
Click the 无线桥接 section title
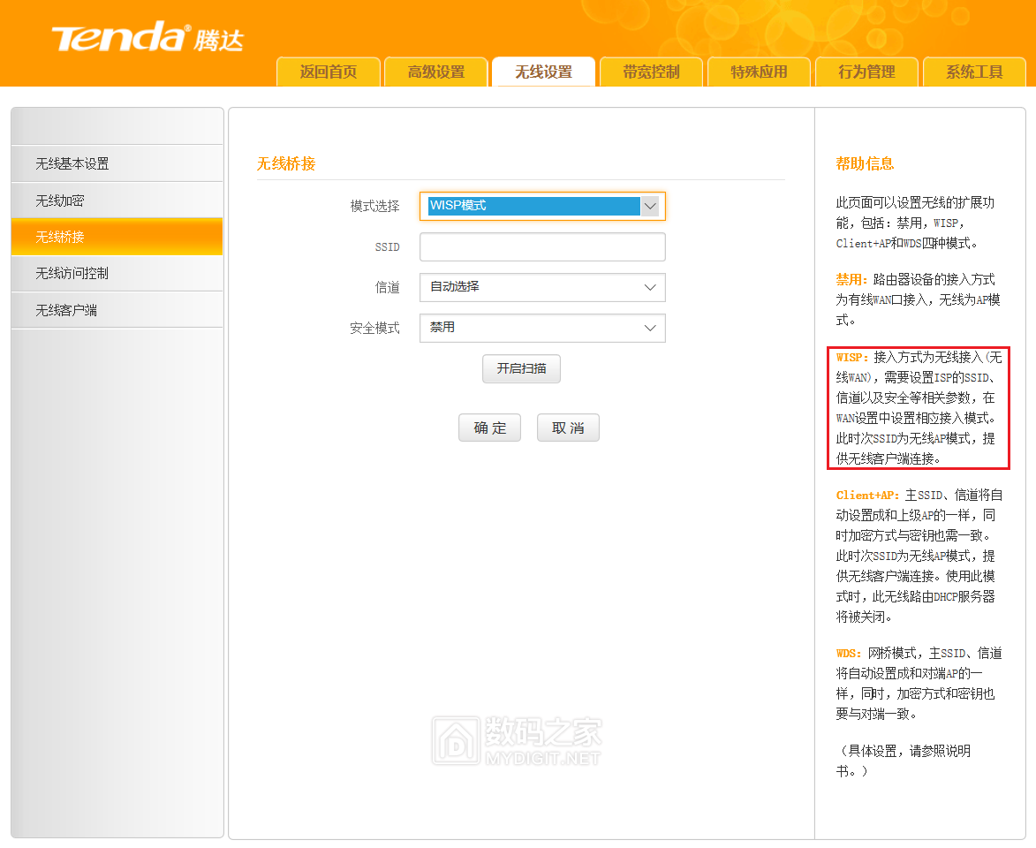[286, 163]
